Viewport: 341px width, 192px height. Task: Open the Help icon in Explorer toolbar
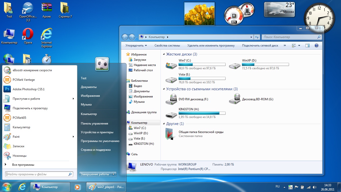coord(317,45)
